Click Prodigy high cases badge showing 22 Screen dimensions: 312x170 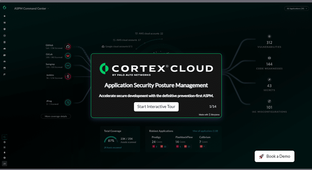point(163,146)
